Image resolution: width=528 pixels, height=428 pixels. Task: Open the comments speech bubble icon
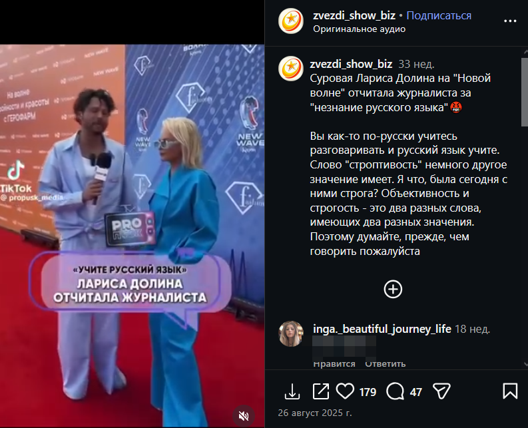[395, 391]
